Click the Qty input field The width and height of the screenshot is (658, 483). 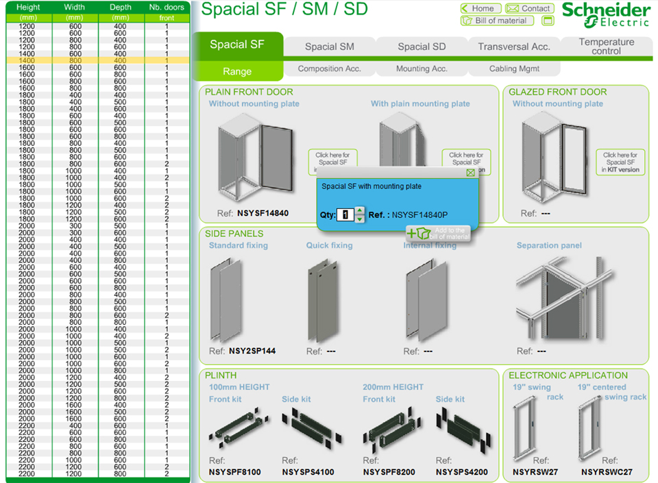tap(345, 214)
